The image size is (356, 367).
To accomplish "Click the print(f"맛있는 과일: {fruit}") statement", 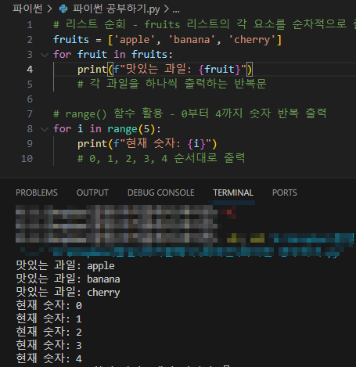I will (x=165, y=70).
